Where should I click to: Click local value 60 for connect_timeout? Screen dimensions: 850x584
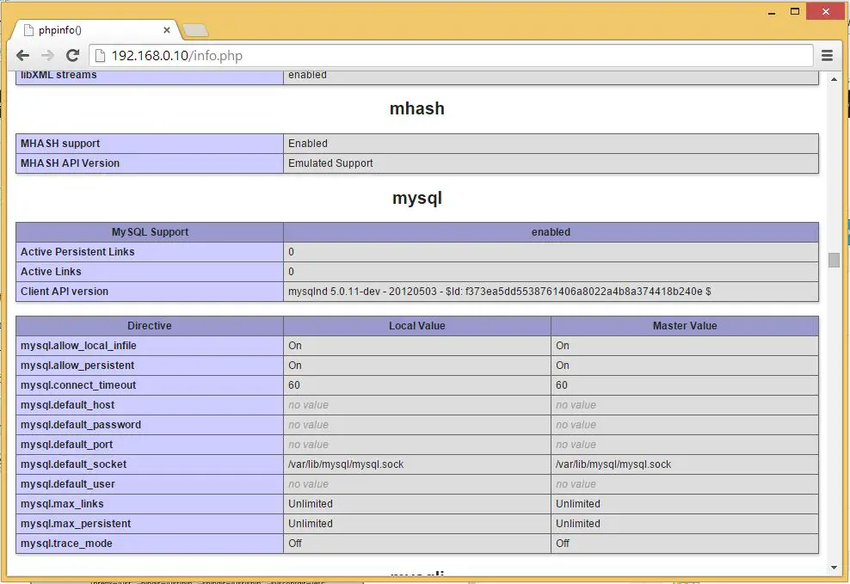tap(294, 385)
